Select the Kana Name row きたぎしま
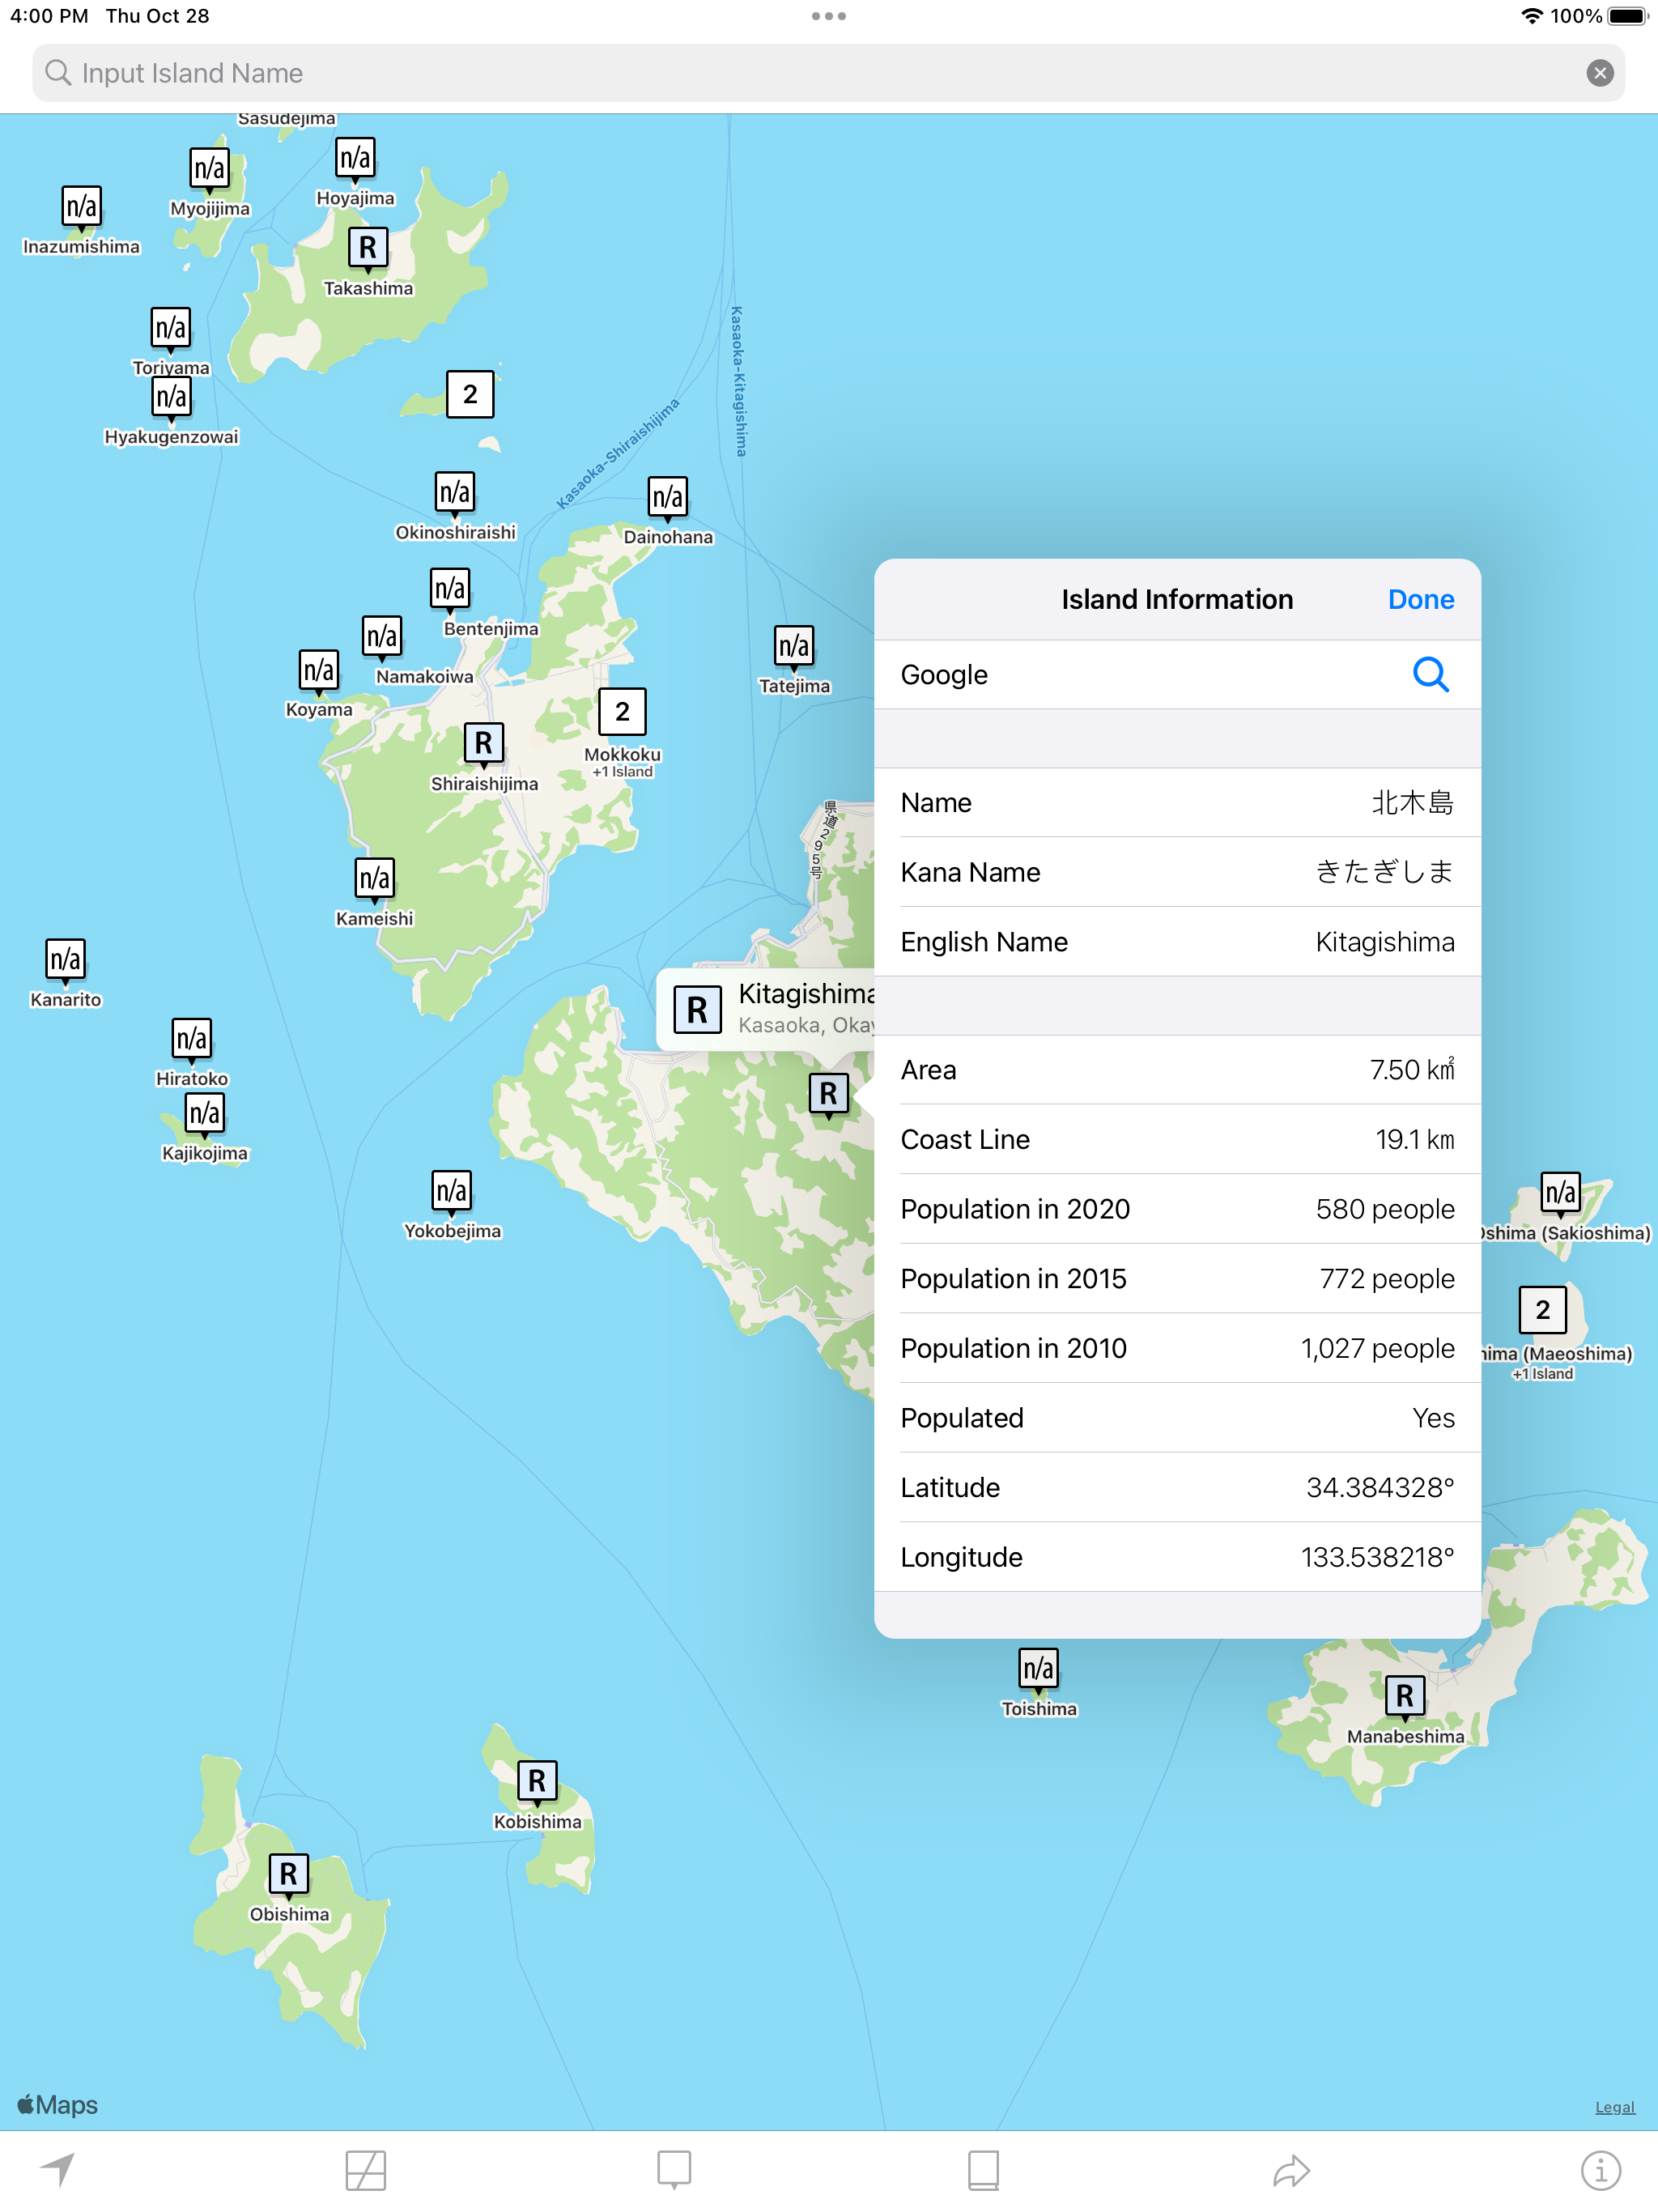Viewport: 1658px width, 2212px height. (x=1177, y=872)
